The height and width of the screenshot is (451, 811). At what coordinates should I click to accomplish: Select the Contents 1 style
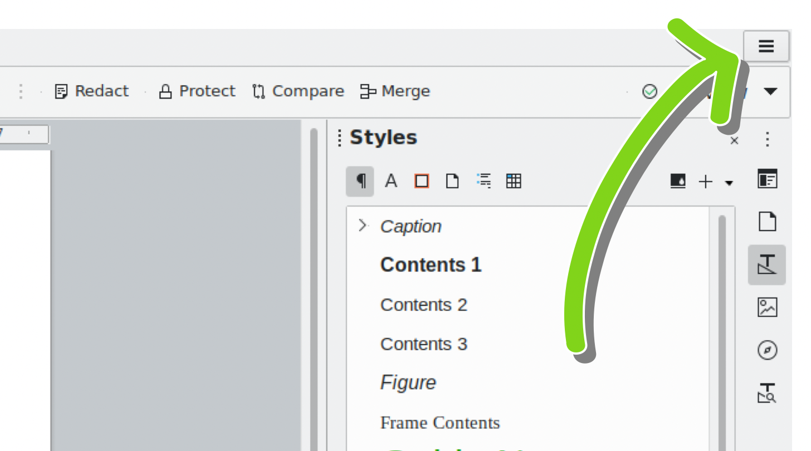(x=431, y=265)
